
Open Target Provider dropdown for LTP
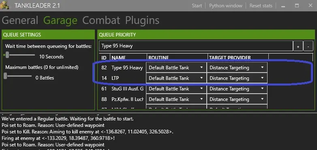click(x=237, y=78)
